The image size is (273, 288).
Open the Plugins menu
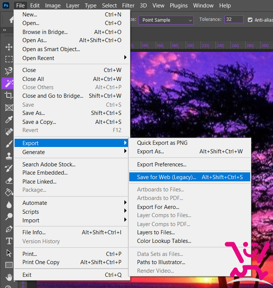coord(179,6)
